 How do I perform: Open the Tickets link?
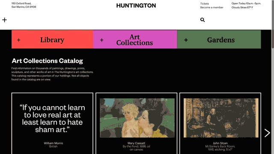point(205,3)
